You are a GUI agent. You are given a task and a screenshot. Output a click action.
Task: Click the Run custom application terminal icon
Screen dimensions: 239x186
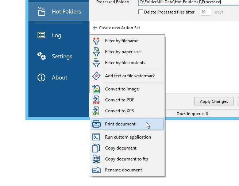(96, 137)
